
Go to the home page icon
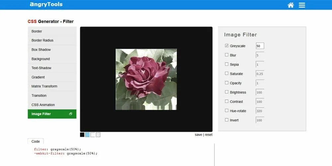coord(291,5)
